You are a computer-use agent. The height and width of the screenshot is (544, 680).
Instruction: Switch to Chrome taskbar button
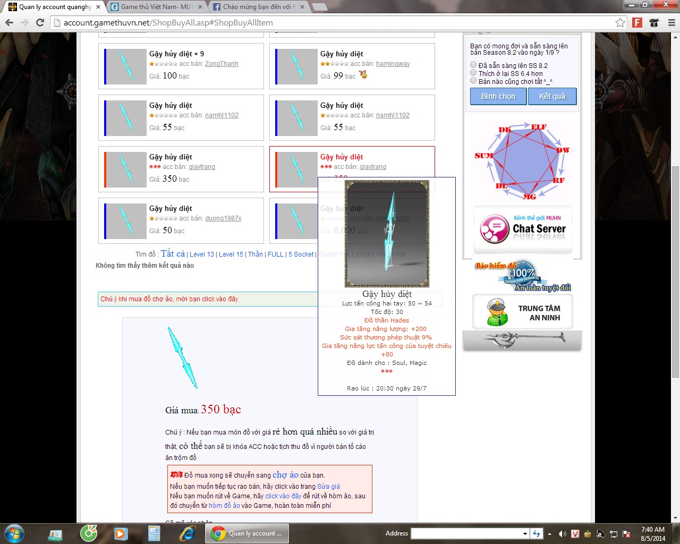(x=247, y=533)
